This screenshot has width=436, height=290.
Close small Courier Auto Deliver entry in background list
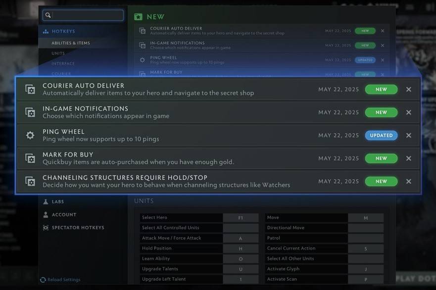(x=383, y=31)
